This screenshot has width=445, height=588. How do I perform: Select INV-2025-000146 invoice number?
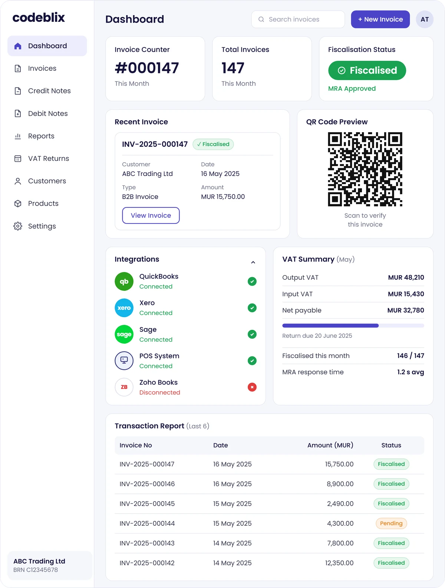pos(147,484)
